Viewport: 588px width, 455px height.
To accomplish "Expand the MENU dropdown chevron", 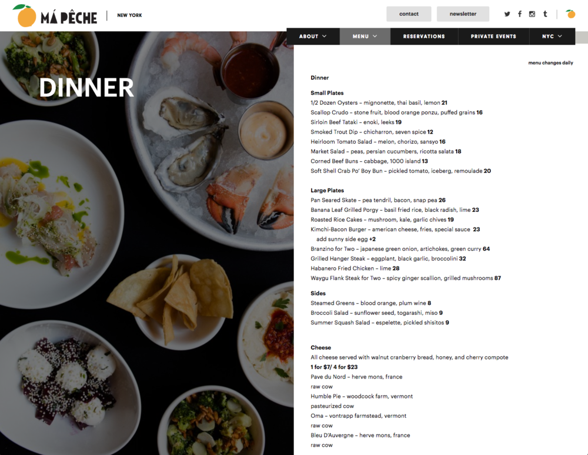I will pos(375,36).
